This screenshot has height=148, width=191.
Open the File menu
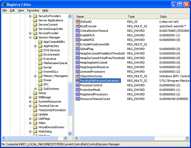coord(5,10)
